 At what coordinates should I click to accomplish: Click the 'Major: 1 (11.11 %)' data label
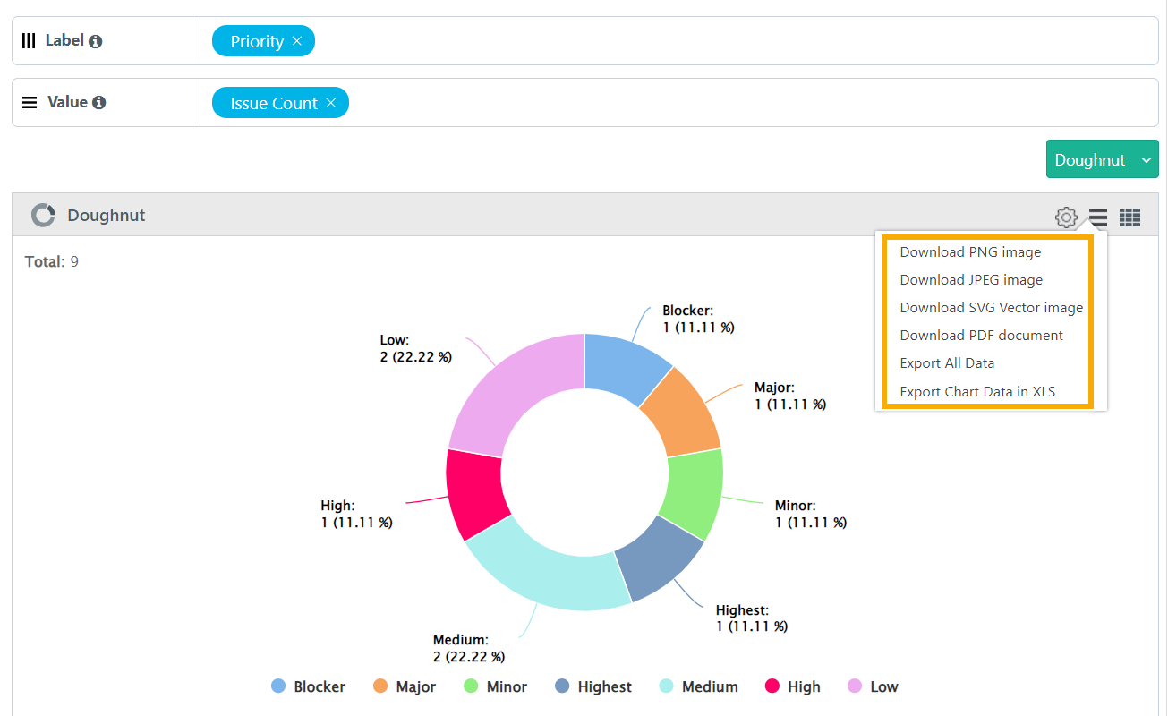pyautogui.click(x=790, y=396)
